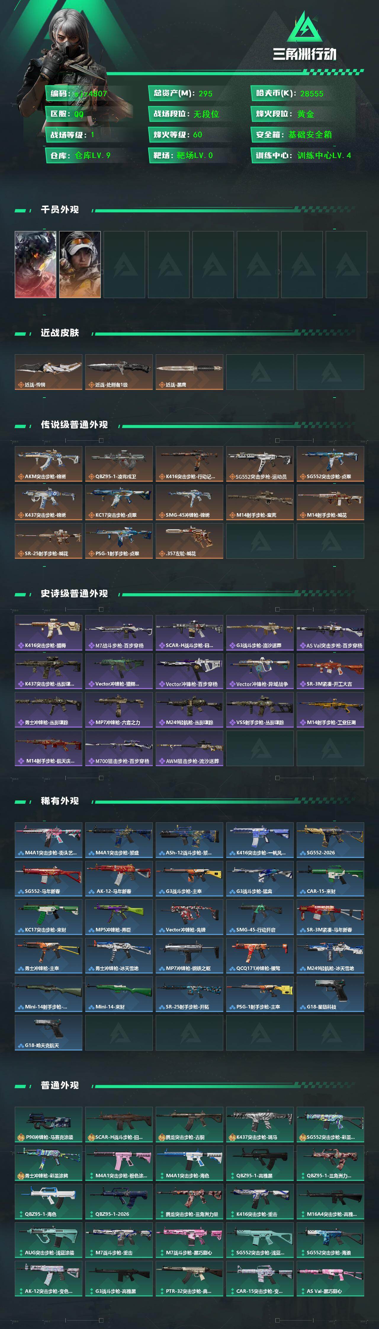Image resolution: width=379 pixels, height=1329 pixels.
Task: Pick the 近战-黑鹰 melee skin
Action: pos(189,372)
